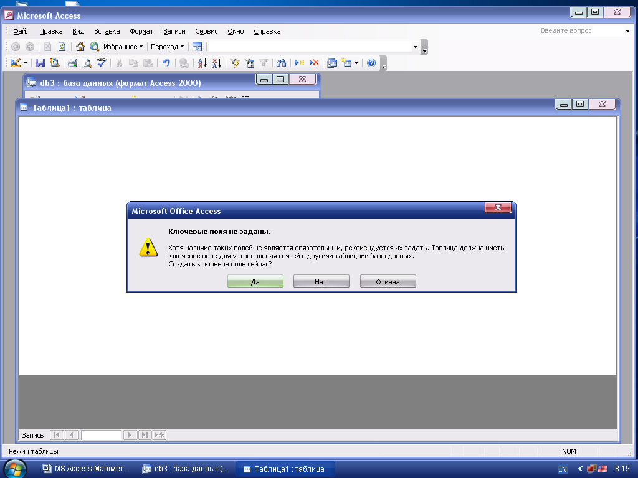This screenshot has width=638, height=478.
Task: Expand the help question dropdown arrow
Action: (x=627, y=31)
